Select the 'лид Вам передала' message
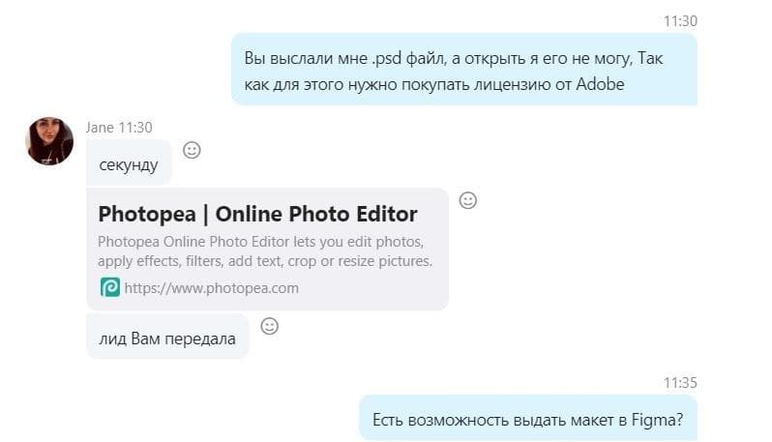Image resolution: width=772 pixels, height=442 pixels. (x=167, y=337)
